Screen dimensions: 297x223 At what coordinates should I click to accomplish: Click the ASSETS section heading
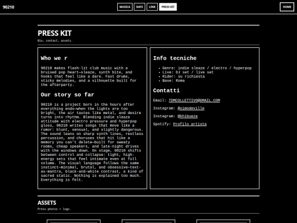pos(47,203)
